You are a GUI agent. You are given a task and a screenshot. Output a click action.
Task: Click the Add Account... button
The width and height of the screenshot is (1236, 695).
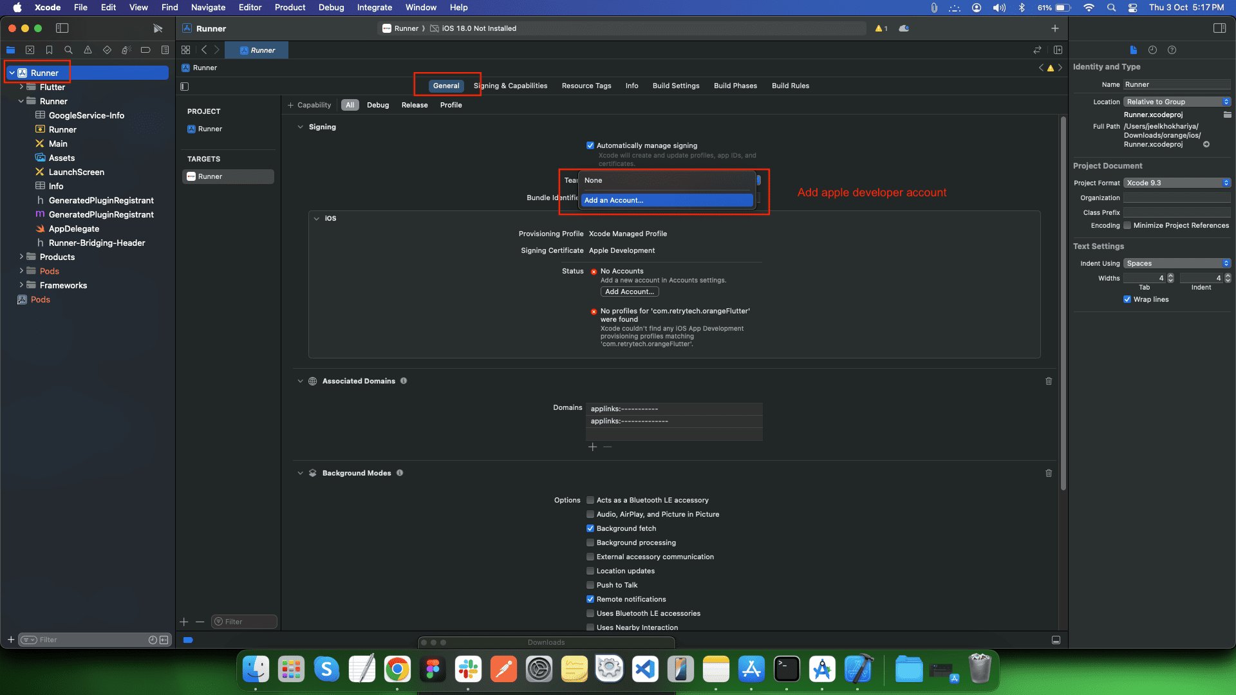629,292
